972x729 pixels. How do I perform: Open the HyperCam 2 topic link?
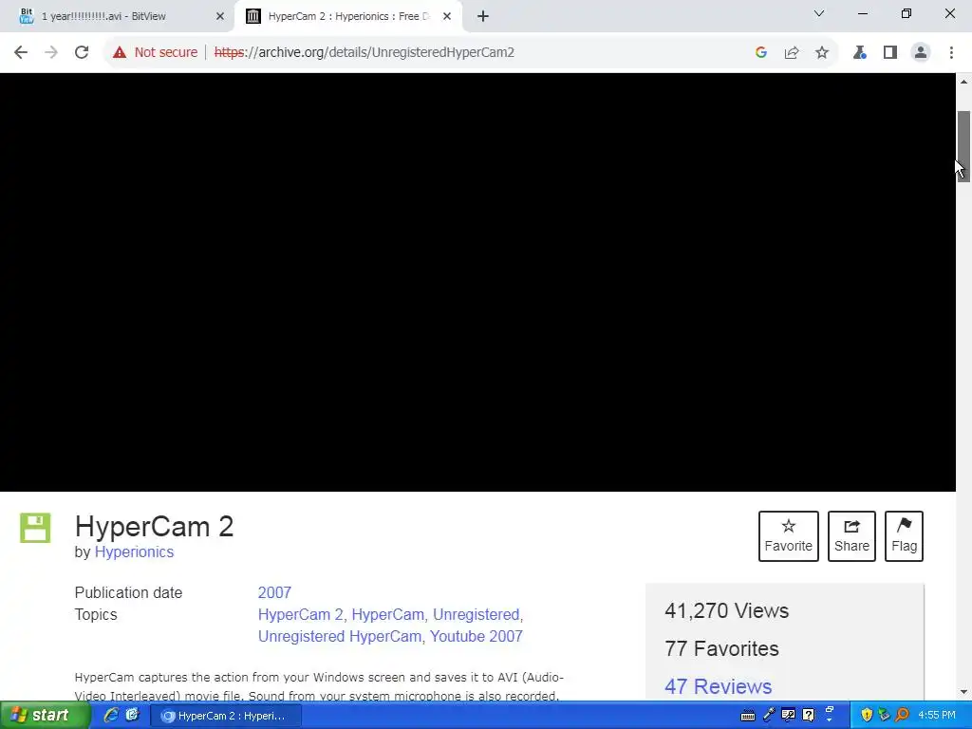coord(301,614)
